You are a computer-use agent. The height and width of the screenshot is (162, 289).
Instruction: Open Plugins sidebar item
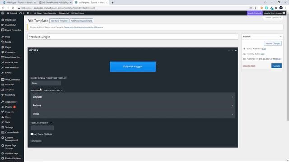click(x=9, y=107)
